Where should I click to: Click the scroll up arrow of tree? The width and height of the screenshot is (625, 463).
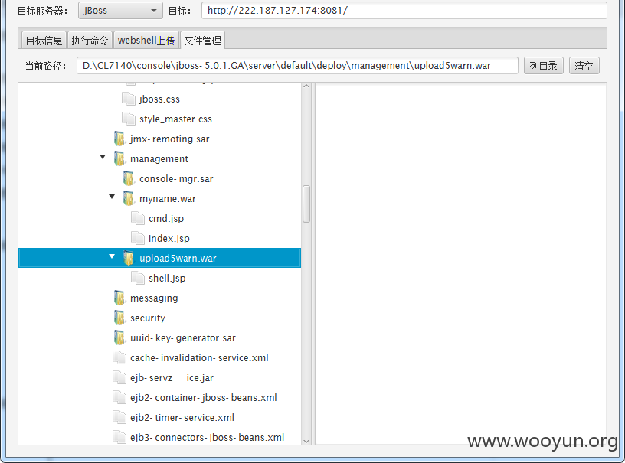coord(306,86)
